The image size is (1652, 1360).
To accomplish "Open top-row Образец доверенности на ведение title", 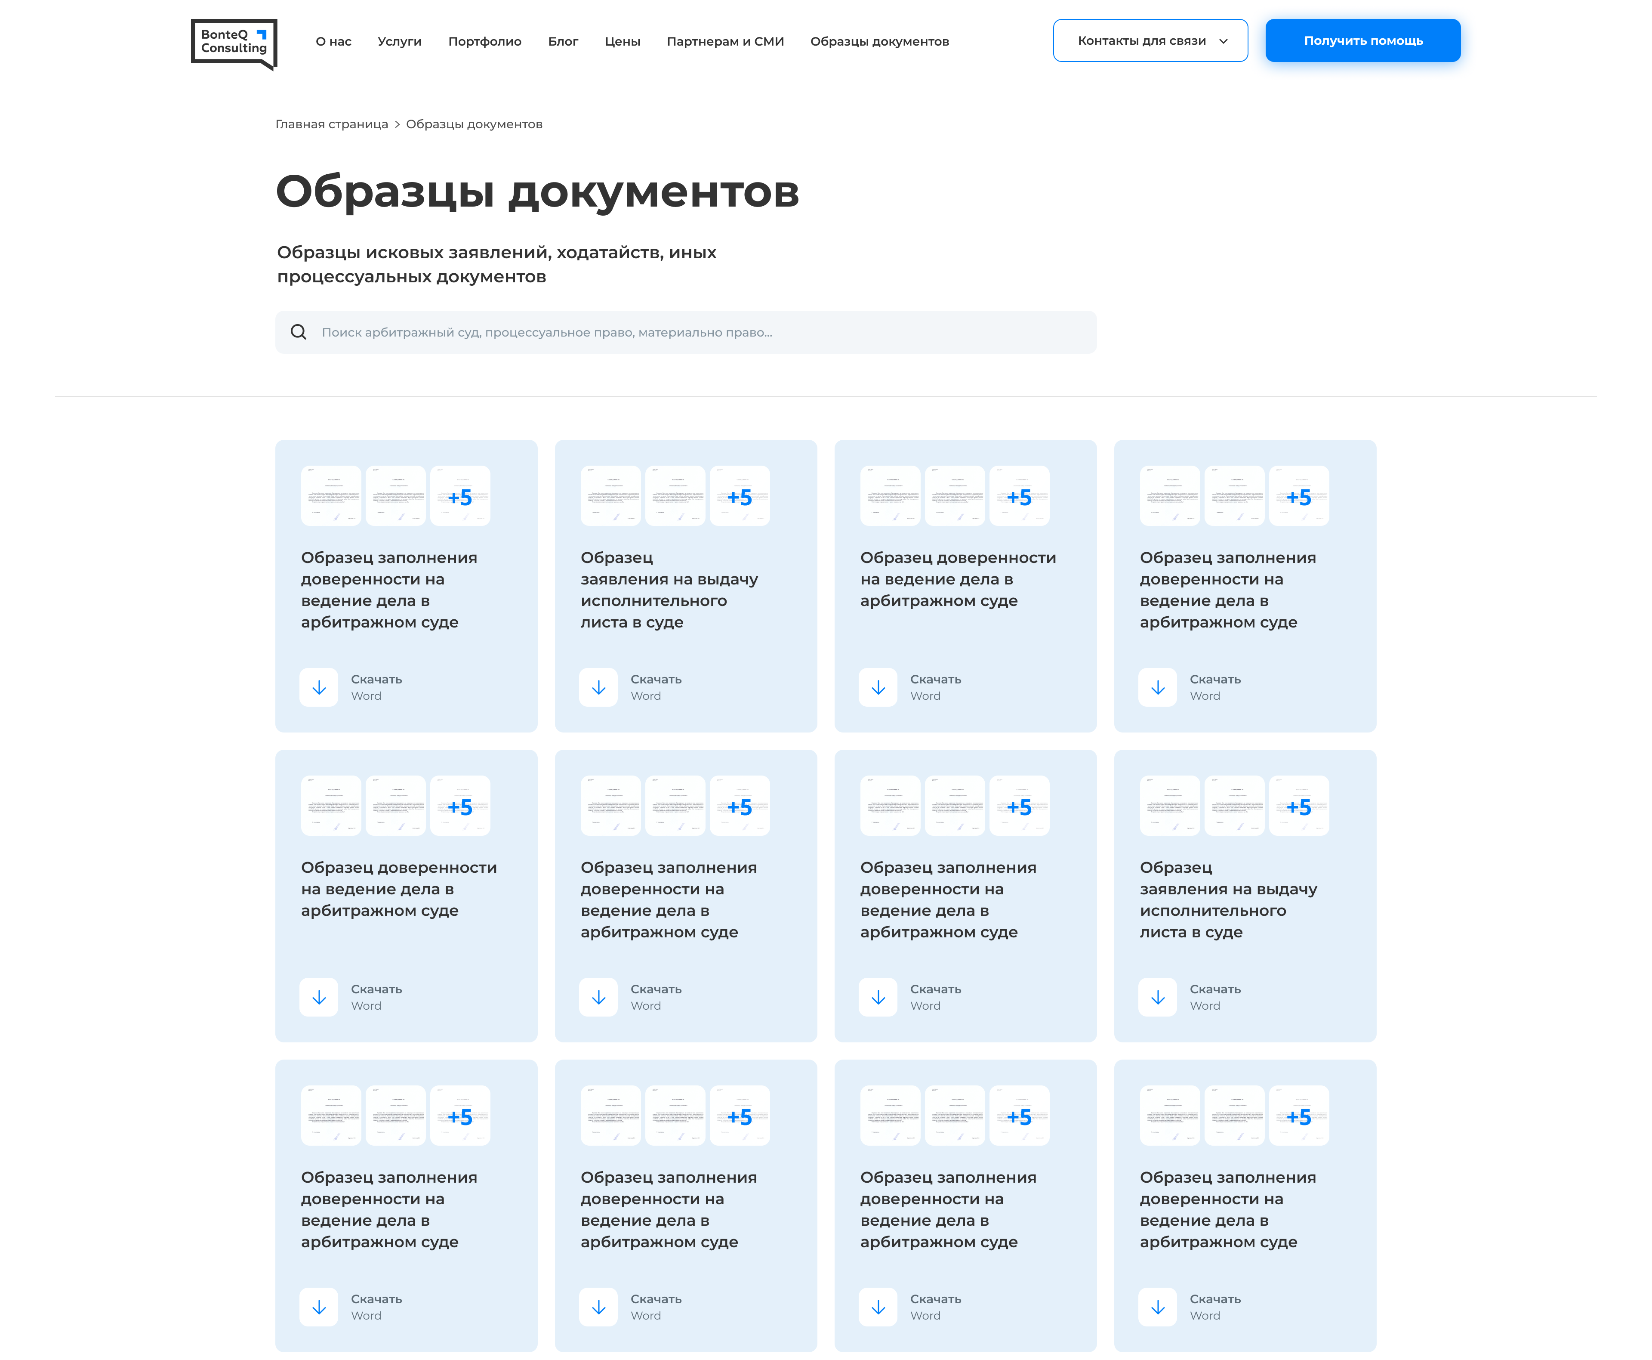I will 959,579.
